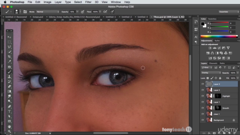Open the Layer menu

58,2
